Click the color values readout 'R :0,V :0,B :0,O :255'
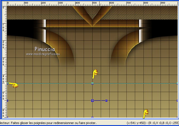The image size is (179, 126). (x=164, y=123)
